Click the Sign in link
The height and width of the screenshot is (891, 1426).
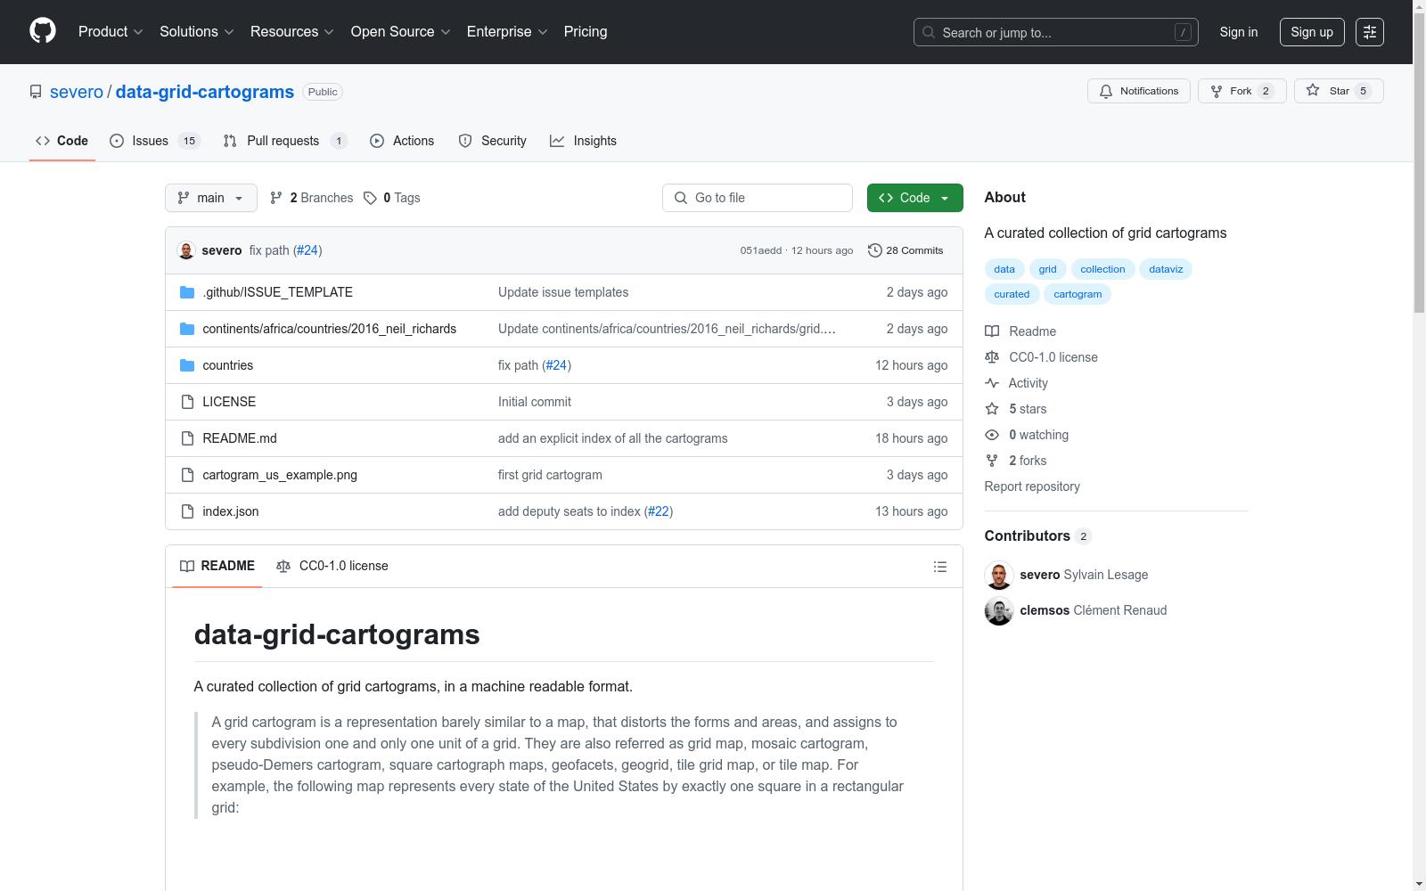pos(1239,32)
